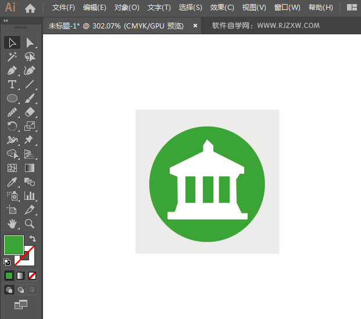Click the green fill color swatch
The height and width of the screenshot is (319, 361).
point(13,245)
